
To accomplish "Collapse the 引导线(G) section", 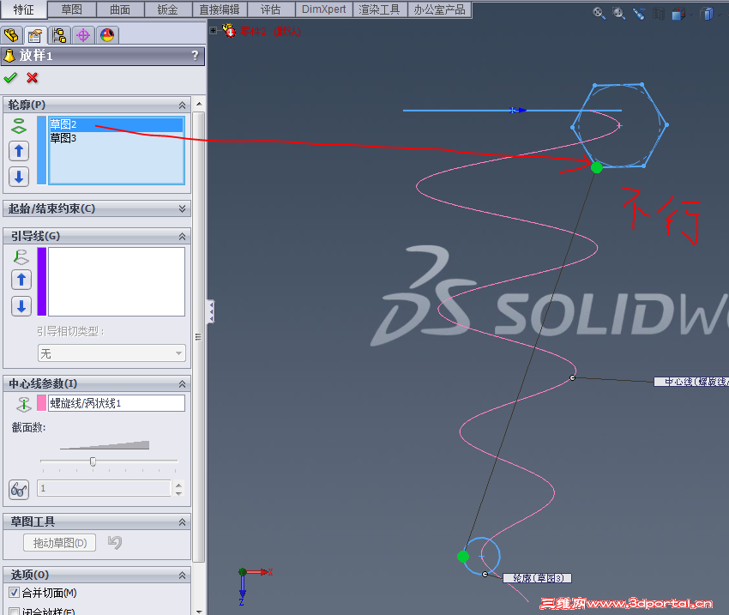I will (x=182, y=237).
